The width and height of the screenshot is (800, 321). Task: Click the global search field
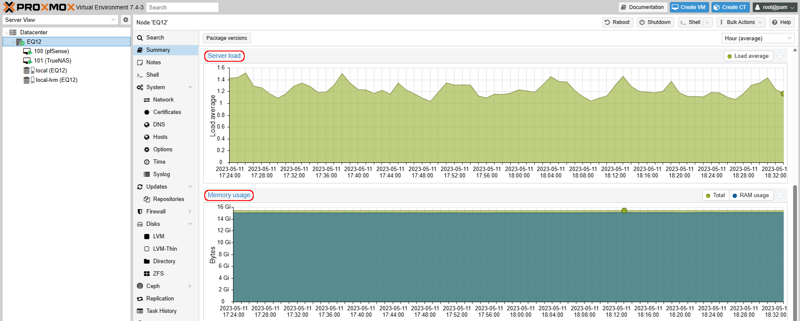pyautogui.click(x=182, y=7)
